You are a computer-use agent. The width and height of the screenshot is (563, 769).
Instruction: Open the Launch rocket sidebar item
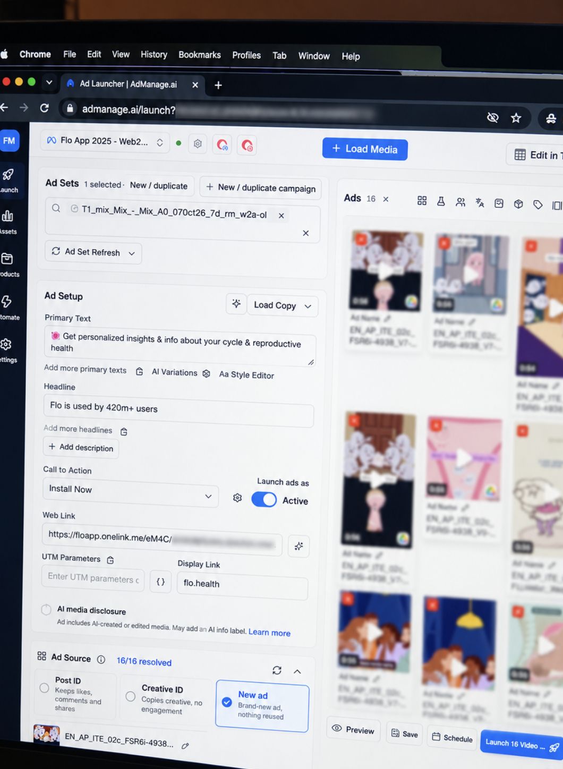(8, 180)
